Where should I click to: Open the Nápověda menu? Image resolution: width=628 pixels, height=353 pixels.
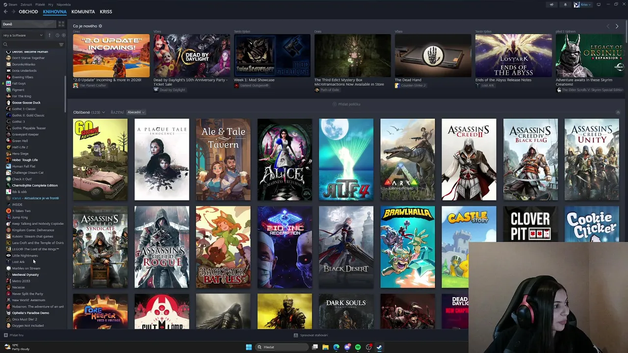tap(63, 4)
